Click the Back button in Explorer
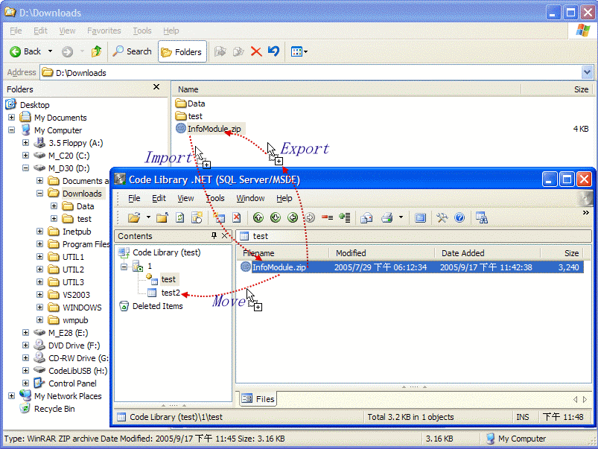 click(x=25, y=51)
